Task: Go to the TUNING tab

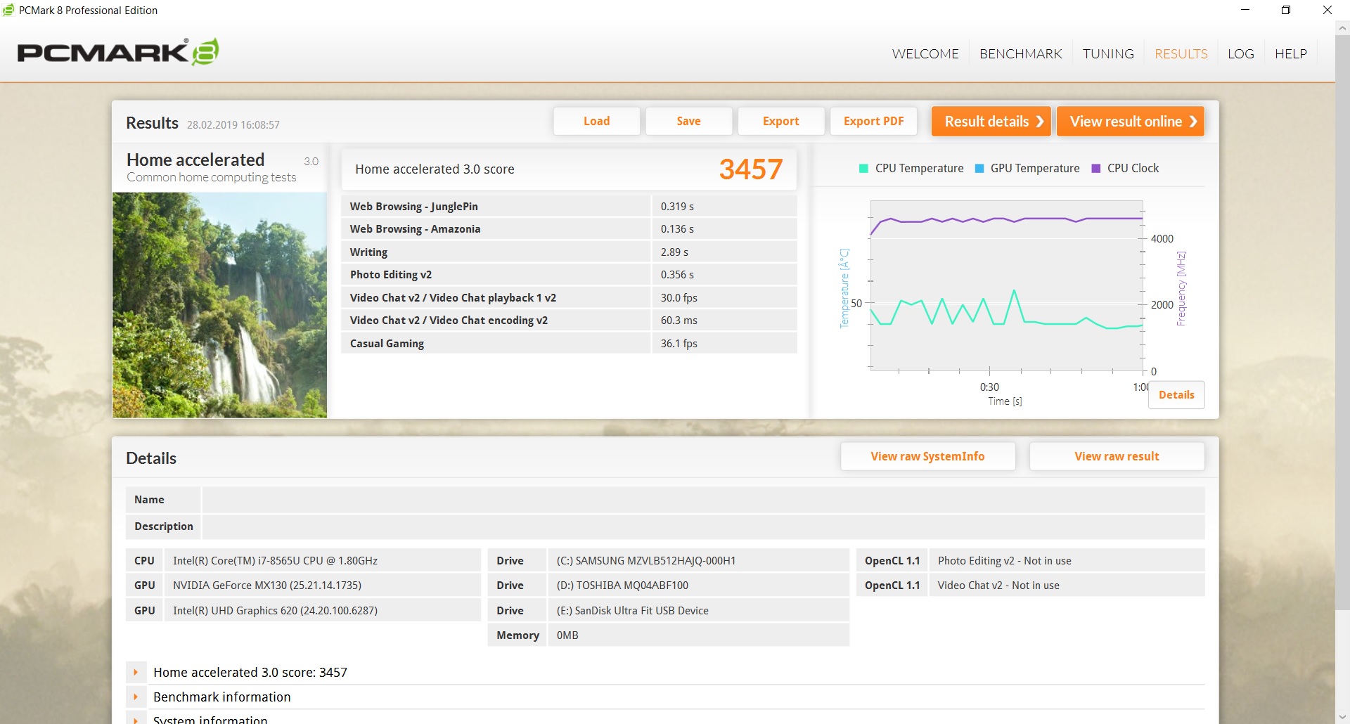Action: [x=1108, y=53]
